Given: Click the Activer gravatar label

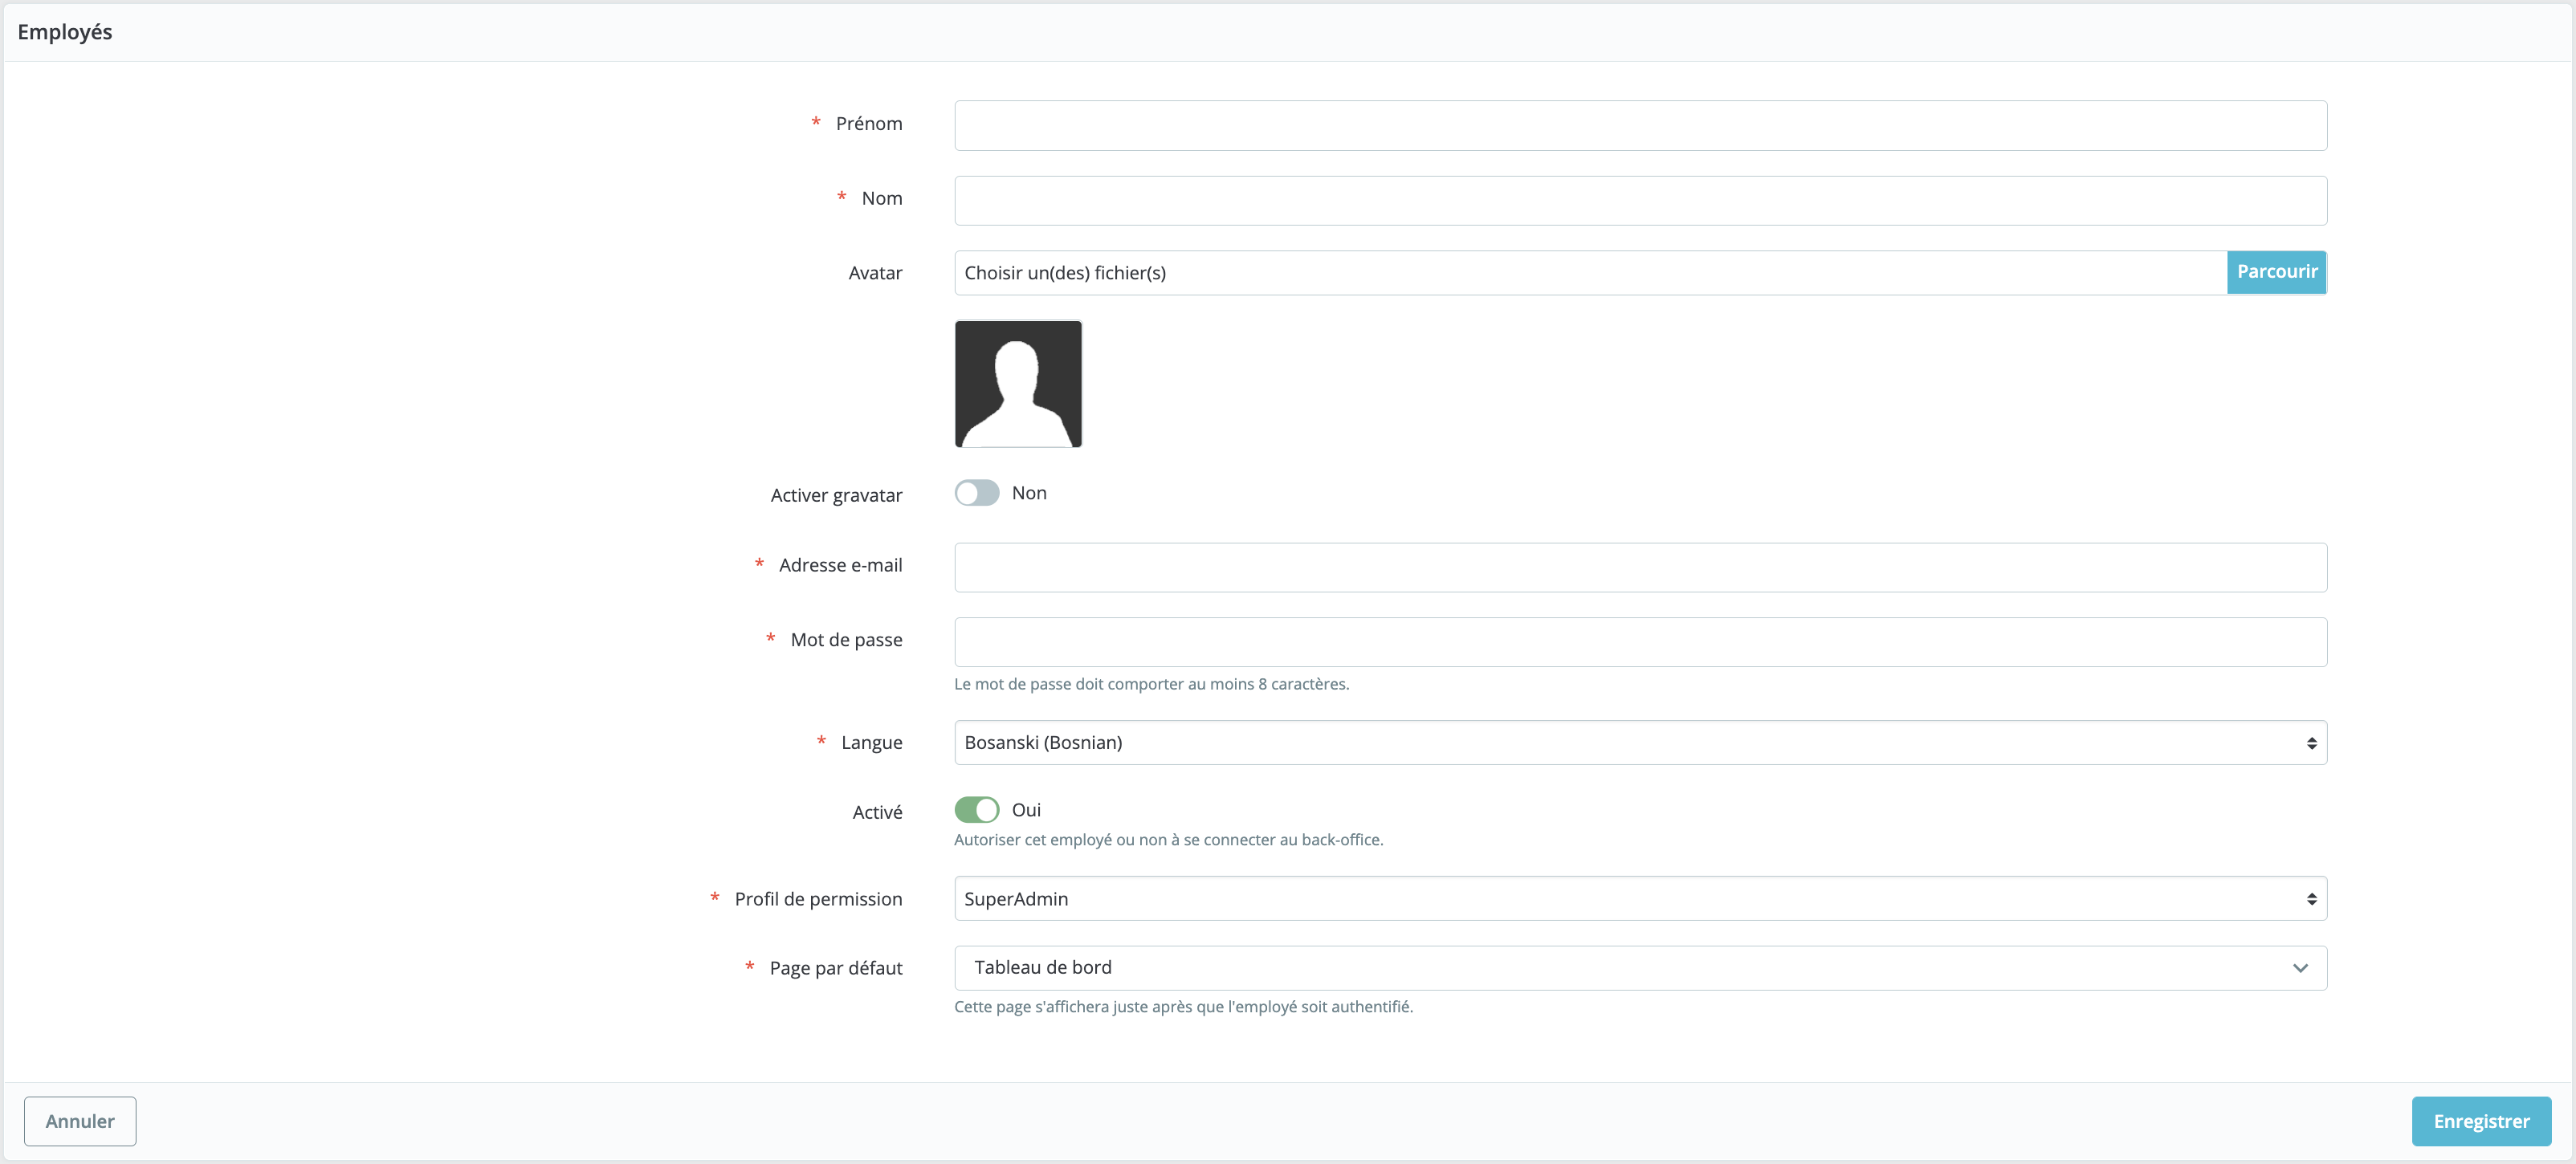Looking at the screenshot, I should click(836, 496).
